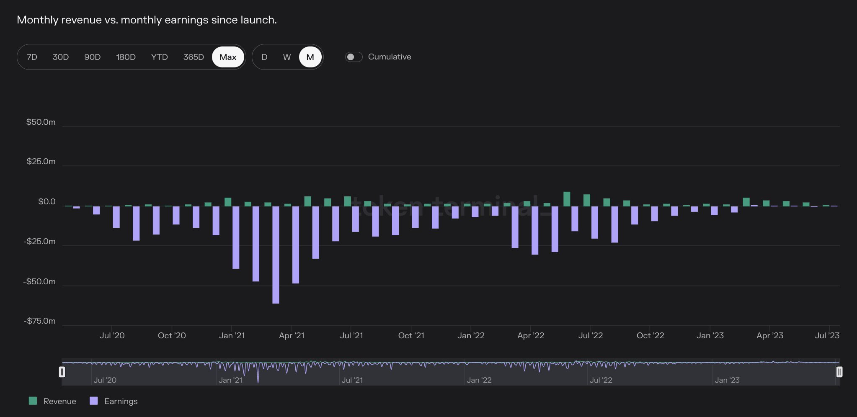
Task: Click the Cumulative label
Action: [390, 57]
